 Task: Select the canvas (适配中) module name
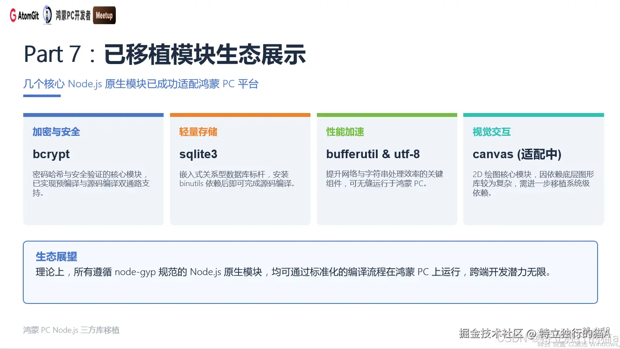pyautogui.click(x=517, y=154)
